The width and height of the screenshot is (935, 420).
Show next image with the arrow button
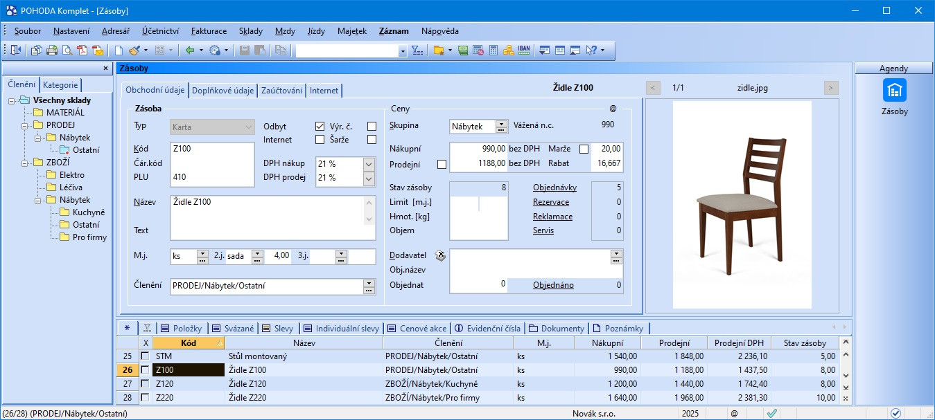831,88
